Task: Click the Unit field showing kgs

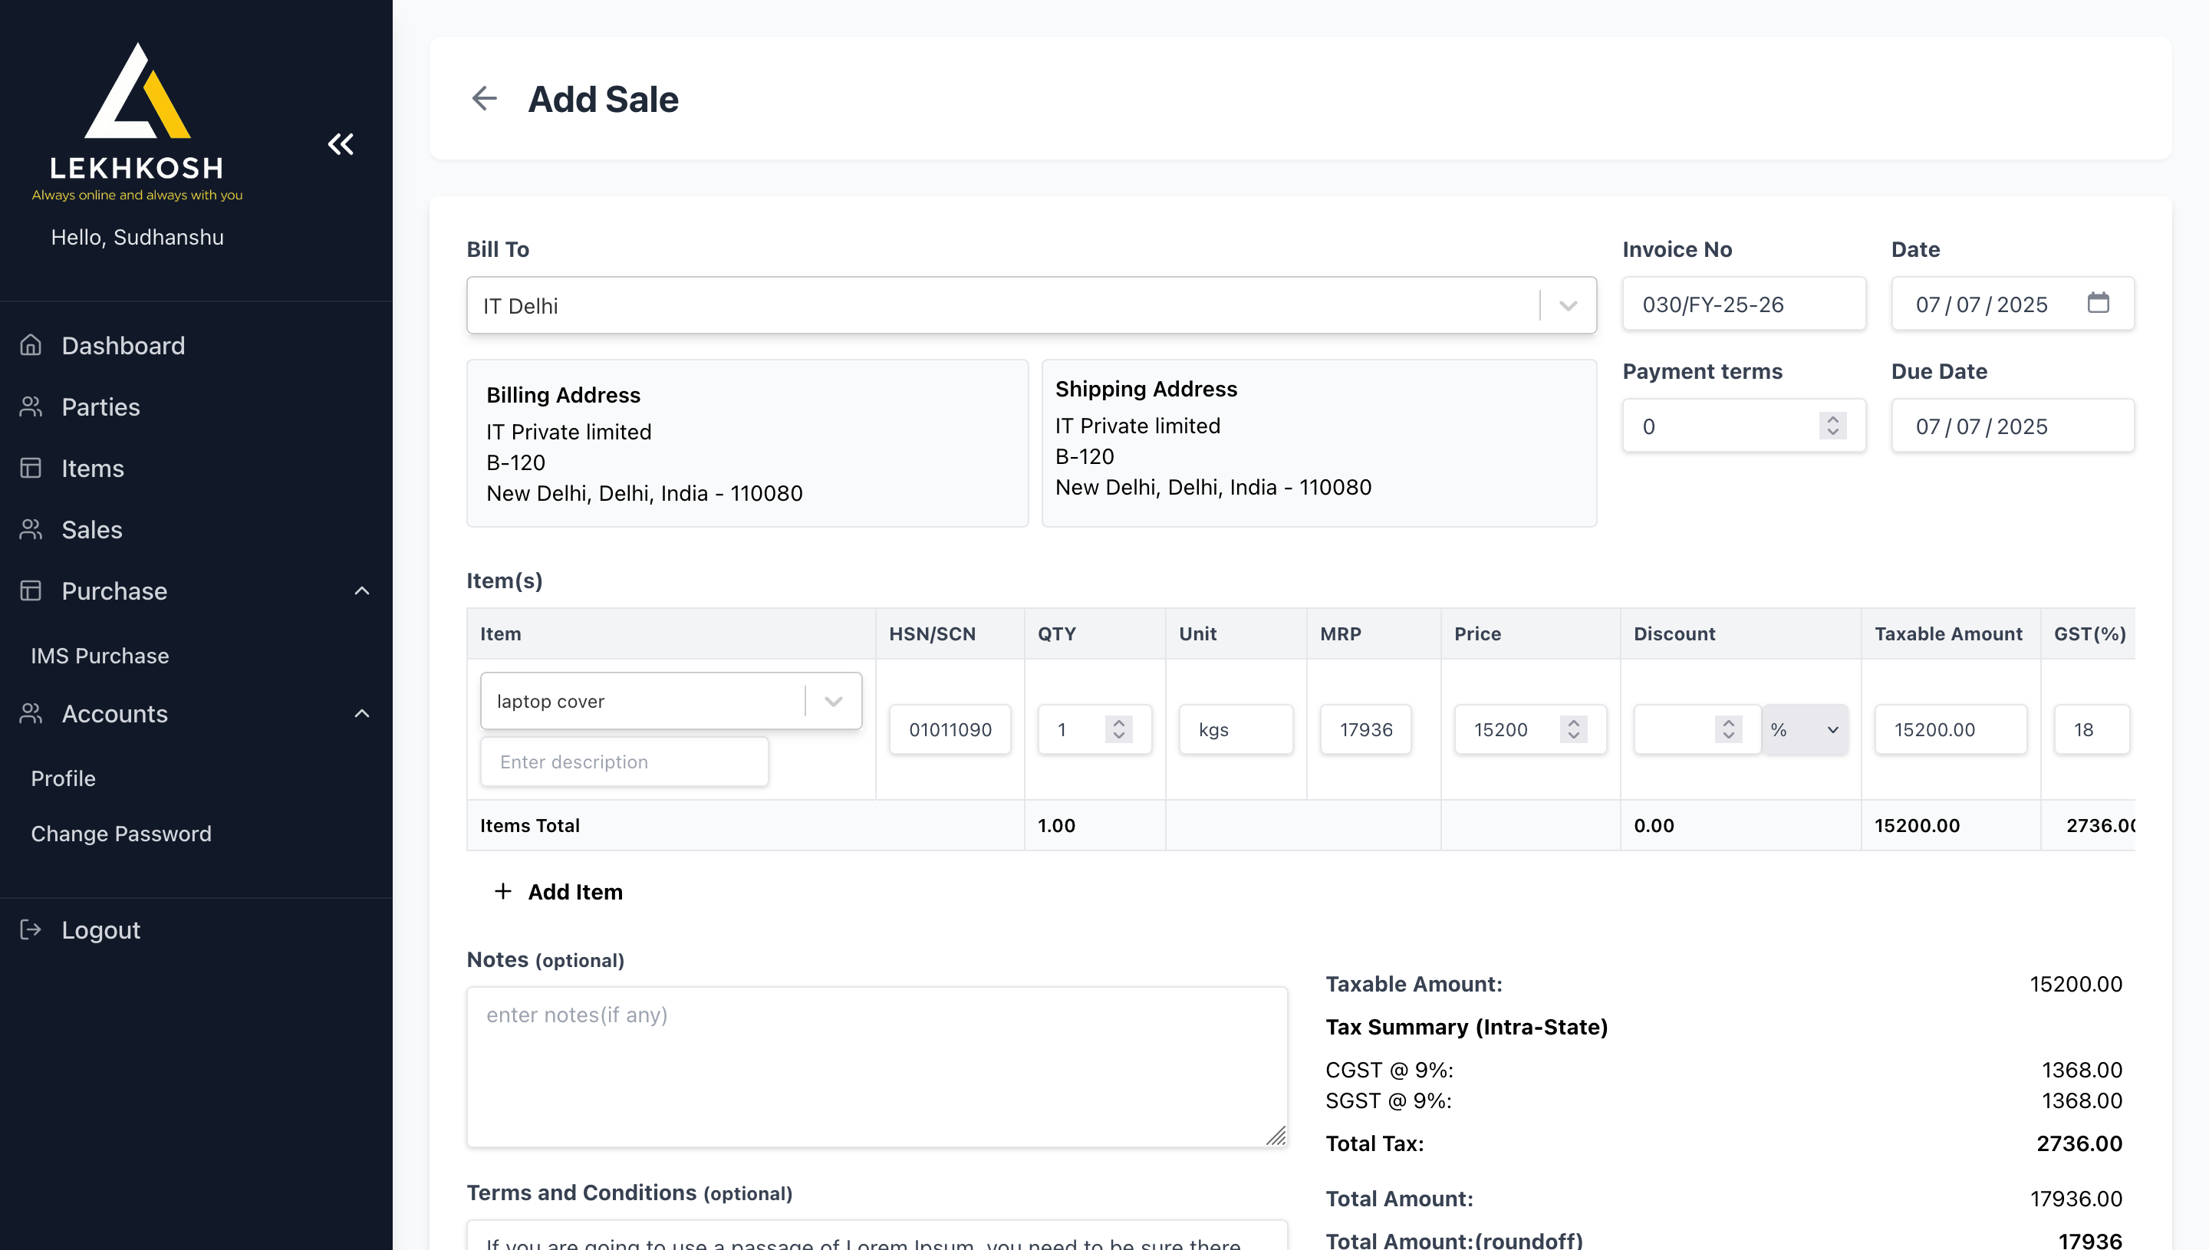Action: [x=1236, y=729]
